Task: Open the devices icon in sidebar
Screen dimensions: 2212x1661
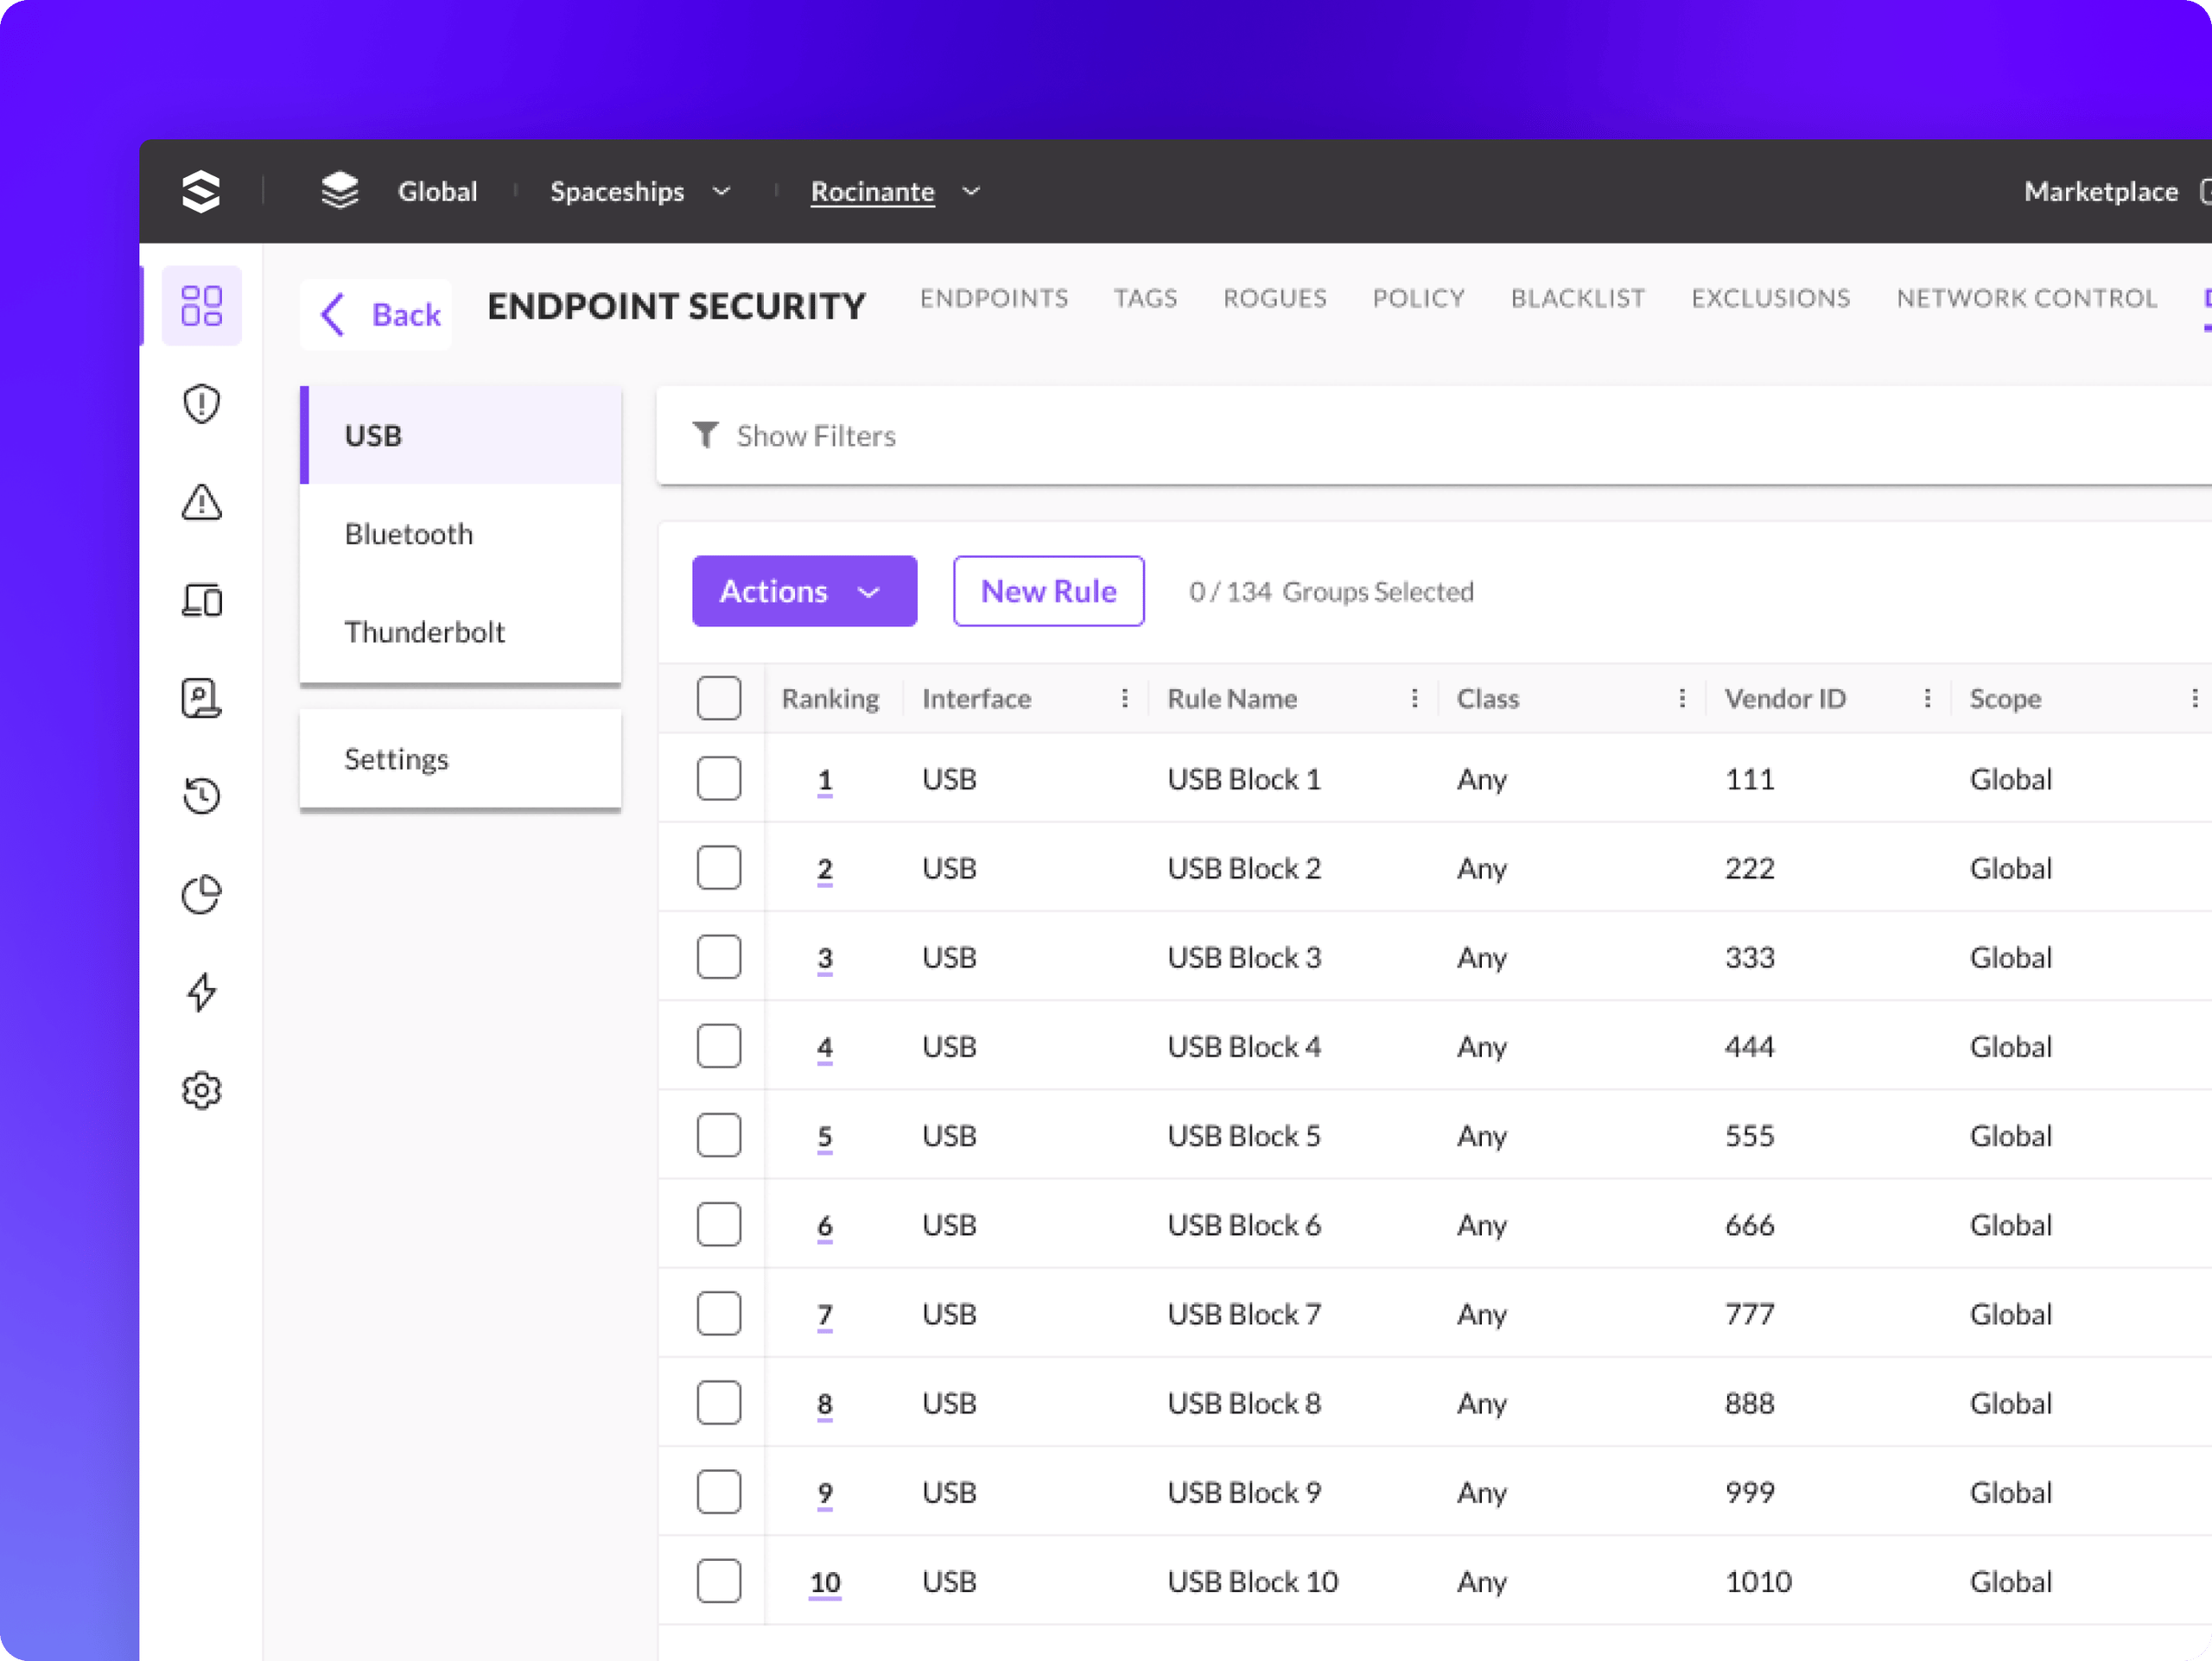Action: click(202, 599)
